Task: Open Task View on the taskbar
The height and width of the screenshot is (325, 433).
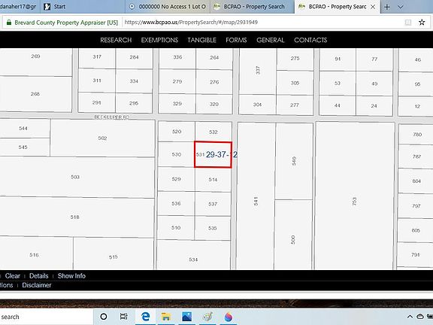Action: [x=123, y=317]
